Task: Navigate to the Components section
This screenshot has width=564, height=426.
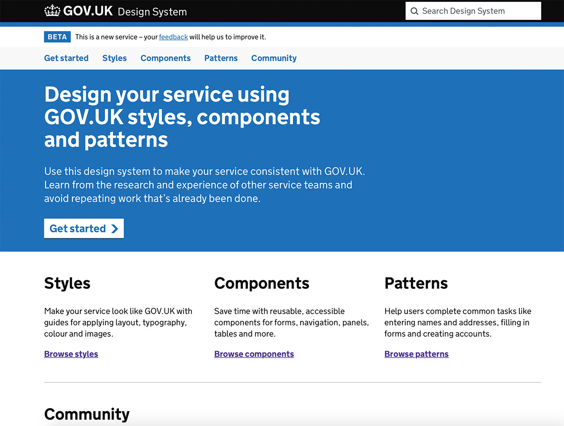Action: tap(165, 58)
